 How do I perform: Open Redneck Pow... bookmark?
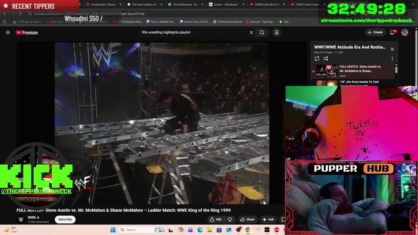[127, 22]
